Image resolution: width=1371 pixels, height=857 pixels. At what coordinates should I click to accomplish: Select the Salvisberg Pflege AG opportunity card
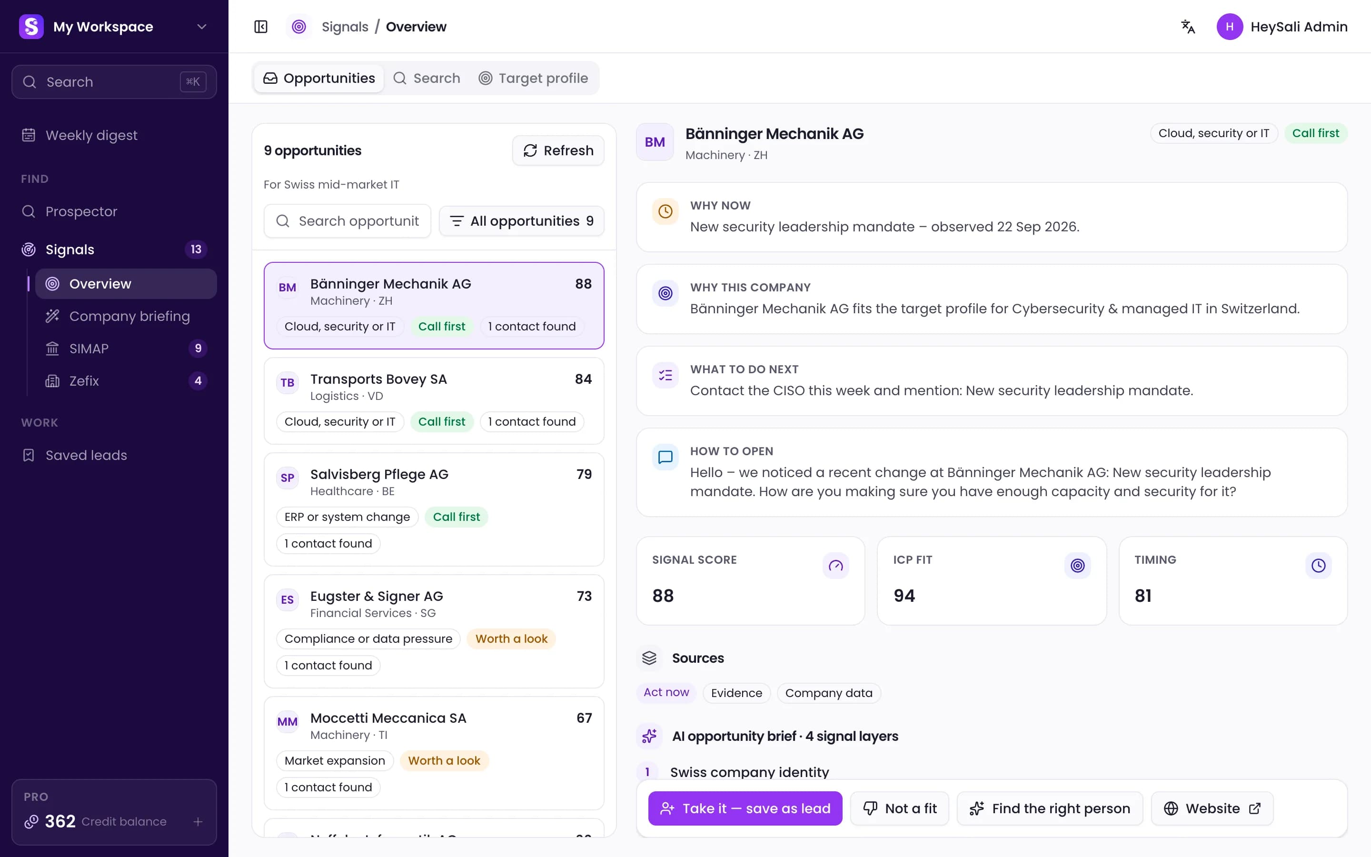click(x=434, y=509)
